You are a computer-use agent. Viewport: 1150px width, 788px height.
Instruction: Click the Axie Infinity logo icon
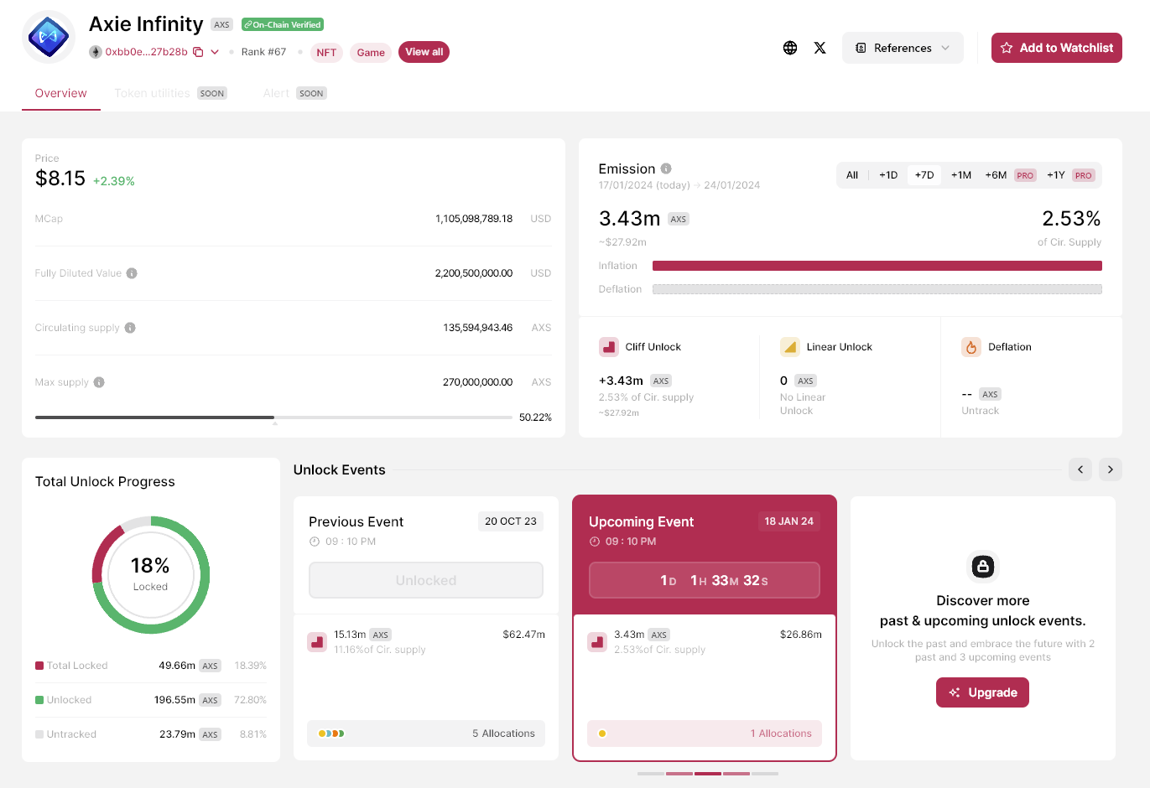49,37
